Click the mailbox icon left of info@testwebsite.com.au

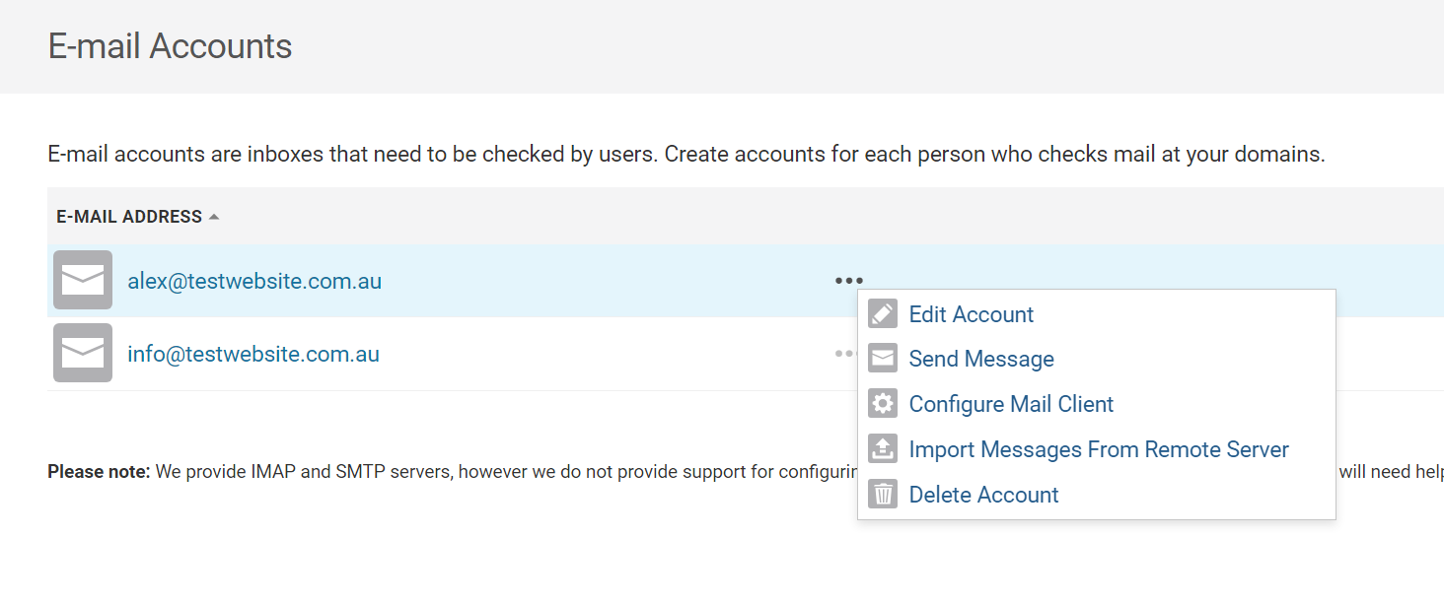pos(83,354)
